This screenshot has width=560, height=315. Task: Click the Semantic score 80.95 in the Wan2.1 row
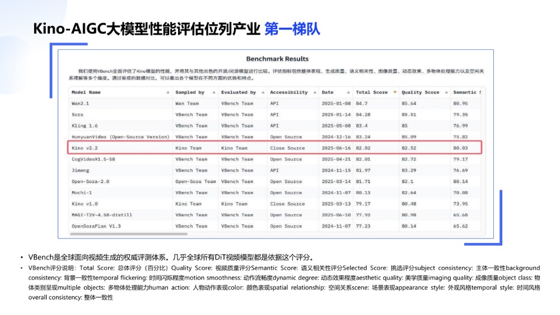coord(460,104)
